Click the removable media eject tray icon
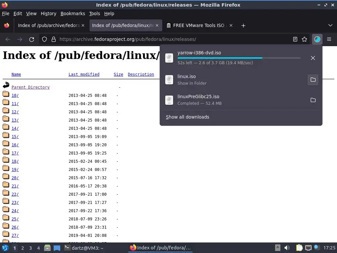Image resolution: width=337 pixels, height=253 pixels. (278, 248)
